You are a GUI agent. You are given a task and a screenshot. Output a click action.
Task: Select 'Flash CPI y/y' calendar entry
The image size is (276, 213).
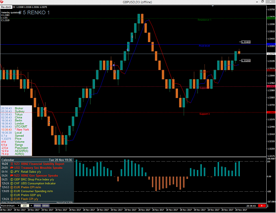coord(30,199)
